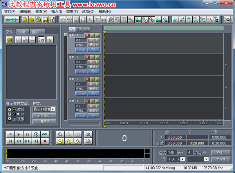This screenshot has height=173, width=235.
Task: Click the Bpm tempo envelope icon
Action: coord(203,20)
